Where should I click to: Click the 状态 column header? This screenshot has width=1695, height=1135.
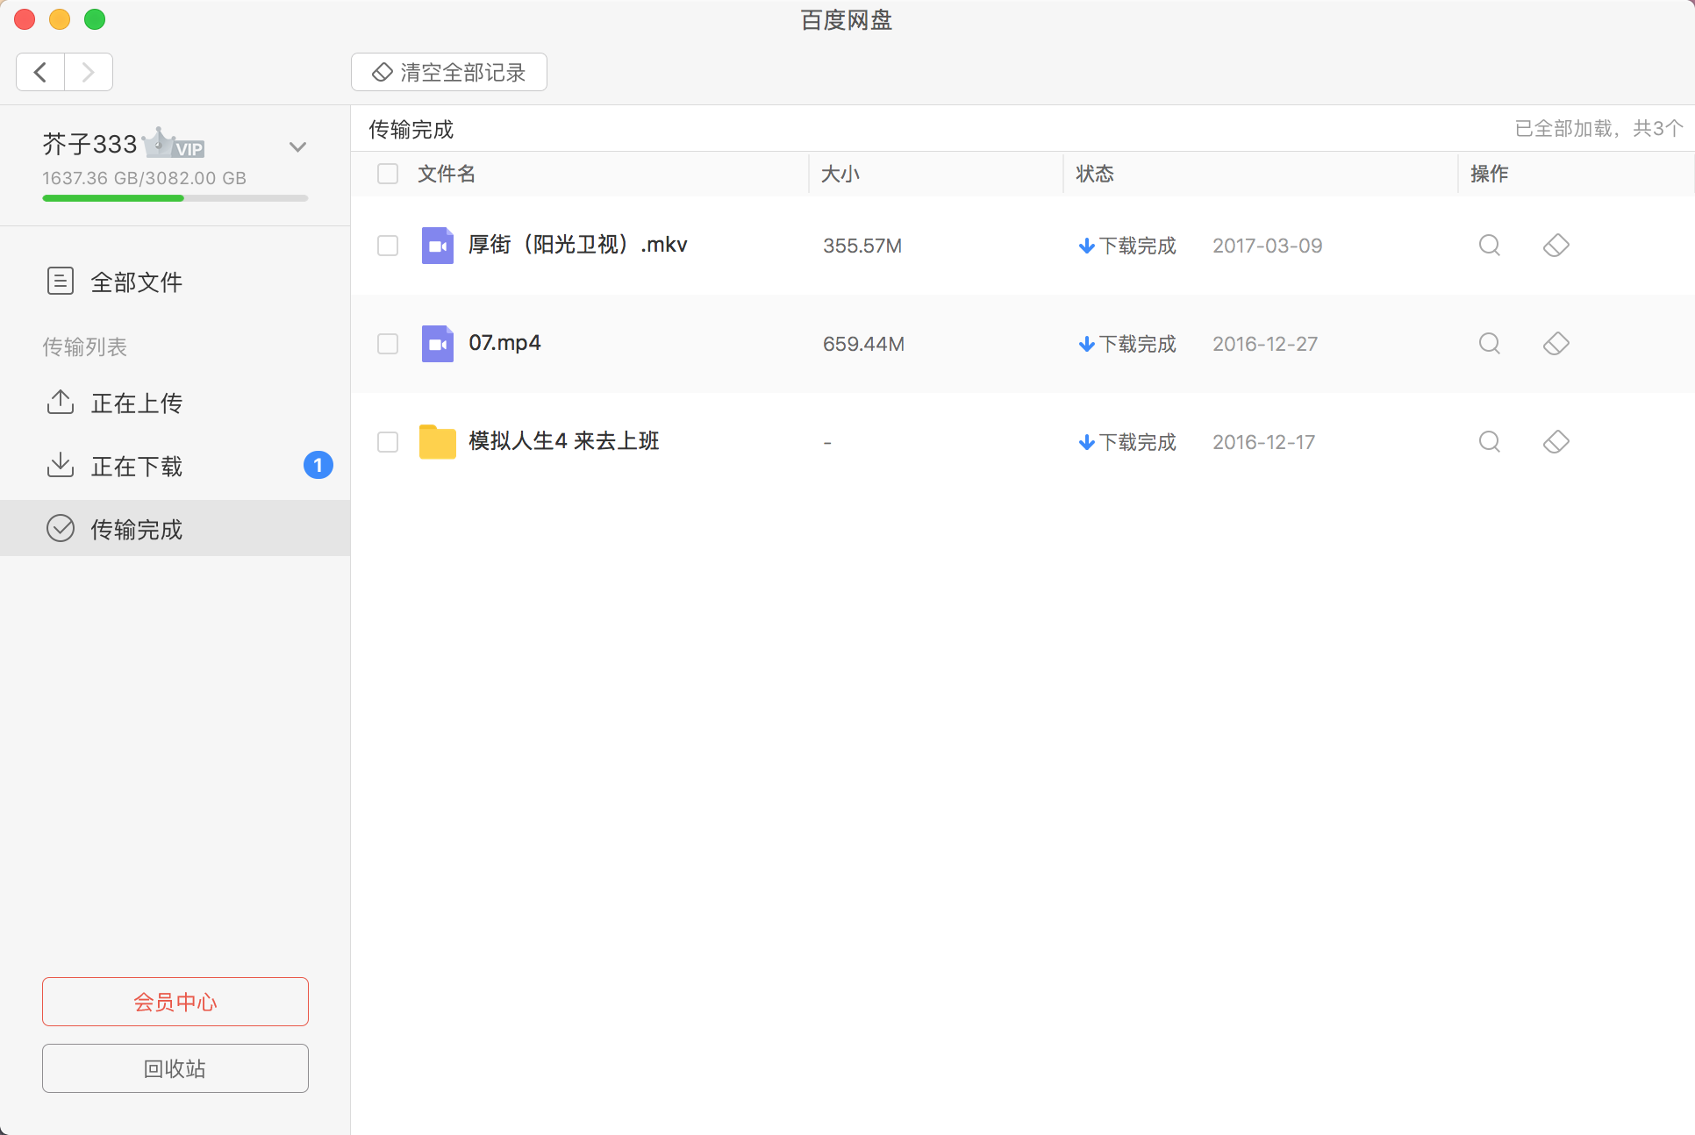(x=1095, y=174)
